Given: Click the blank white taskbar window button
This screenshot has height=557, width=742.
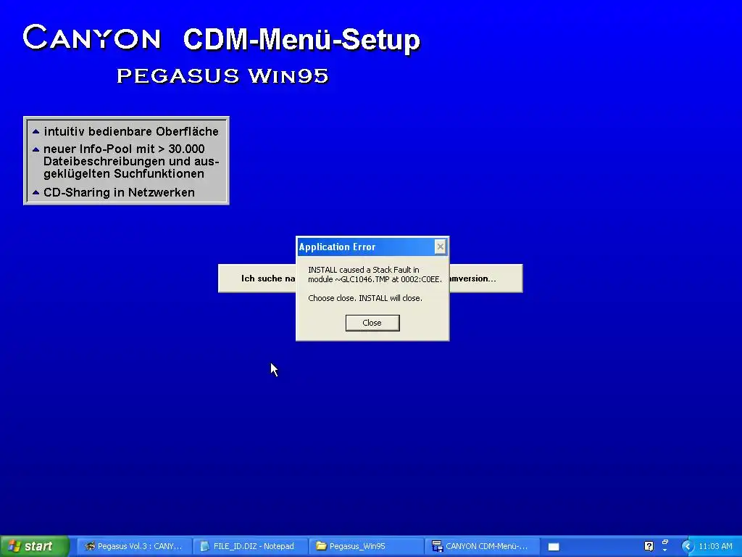Looking at the screenshot, I should 554,547.
